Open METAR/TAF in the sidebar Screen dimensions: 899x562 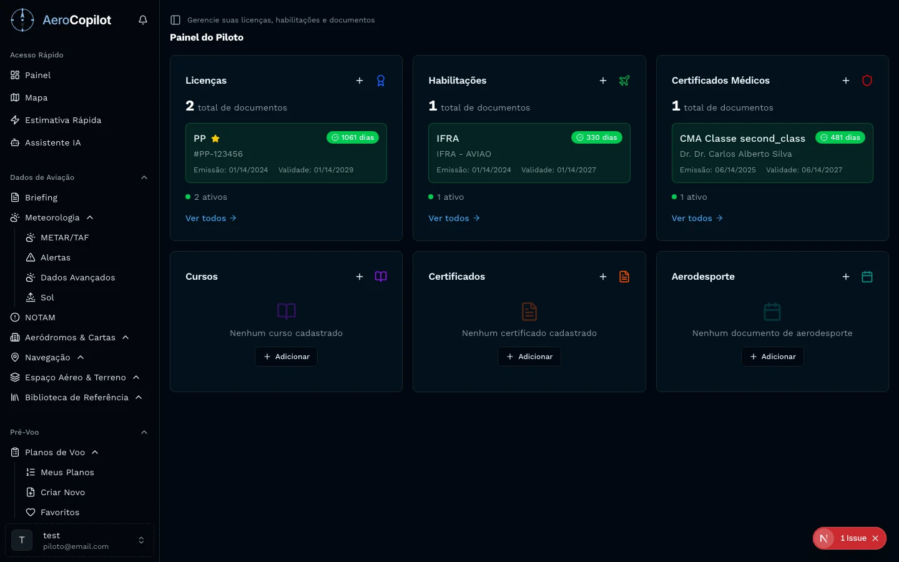[64, 237]
